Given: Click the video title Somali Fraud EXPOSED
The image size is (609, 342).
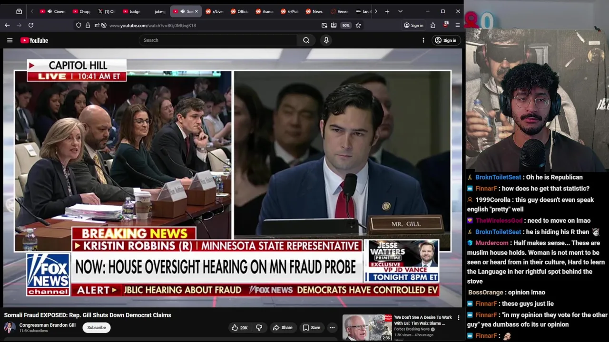Looking at the screenshot, I should [x=88, y=315].
